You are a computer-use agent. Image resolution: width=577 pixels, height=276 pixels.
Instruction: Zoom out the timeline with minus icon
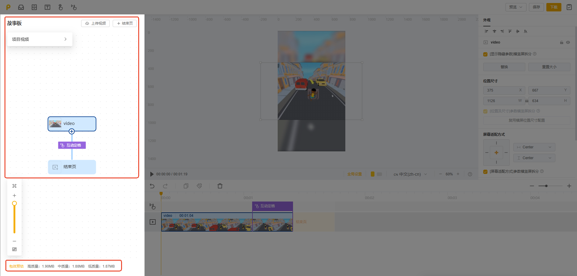pyautogui.click(x=532, y=186)
